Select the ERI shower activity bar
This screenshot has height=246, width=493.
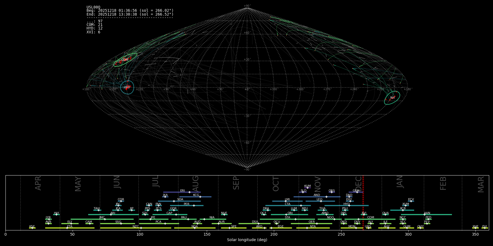point(182,192)
